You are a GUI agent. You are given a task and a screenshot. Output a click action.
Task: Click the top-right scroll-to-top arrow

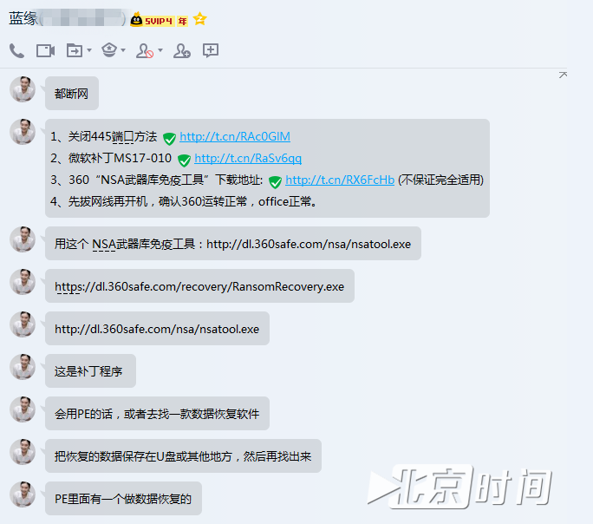(x=563, y=75)
